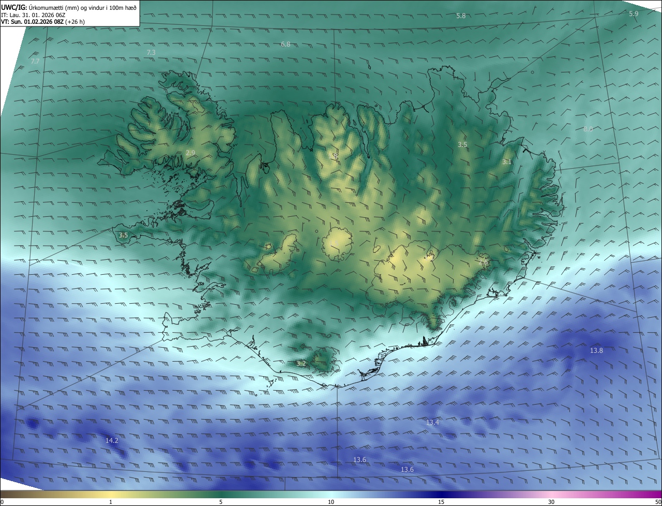The height and width of the screenshot is (506, 662).
Task: Click the 2.9 value on the Westfjords
Action: tap(190, 153)
